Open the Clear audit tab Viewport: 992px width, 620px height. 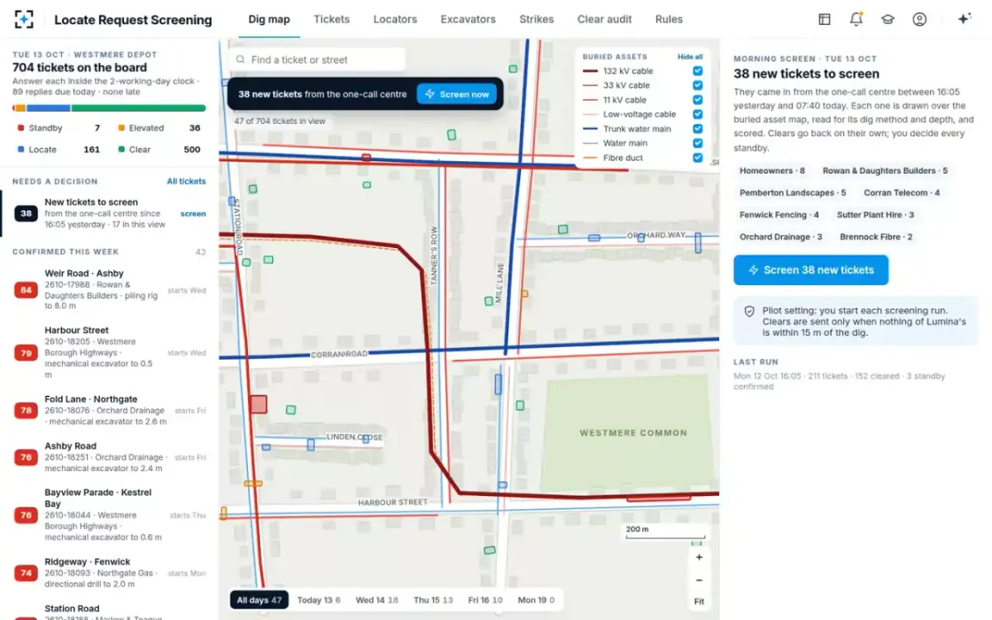604,19
